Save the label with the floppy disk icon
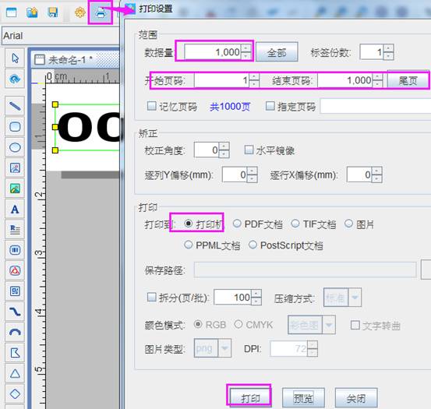431x409 pixels. [x=52, y=12]
